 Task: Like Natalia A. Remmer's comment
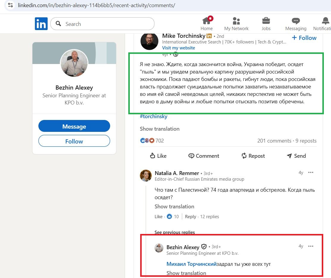pyautogui.click(x=158, y=217)
